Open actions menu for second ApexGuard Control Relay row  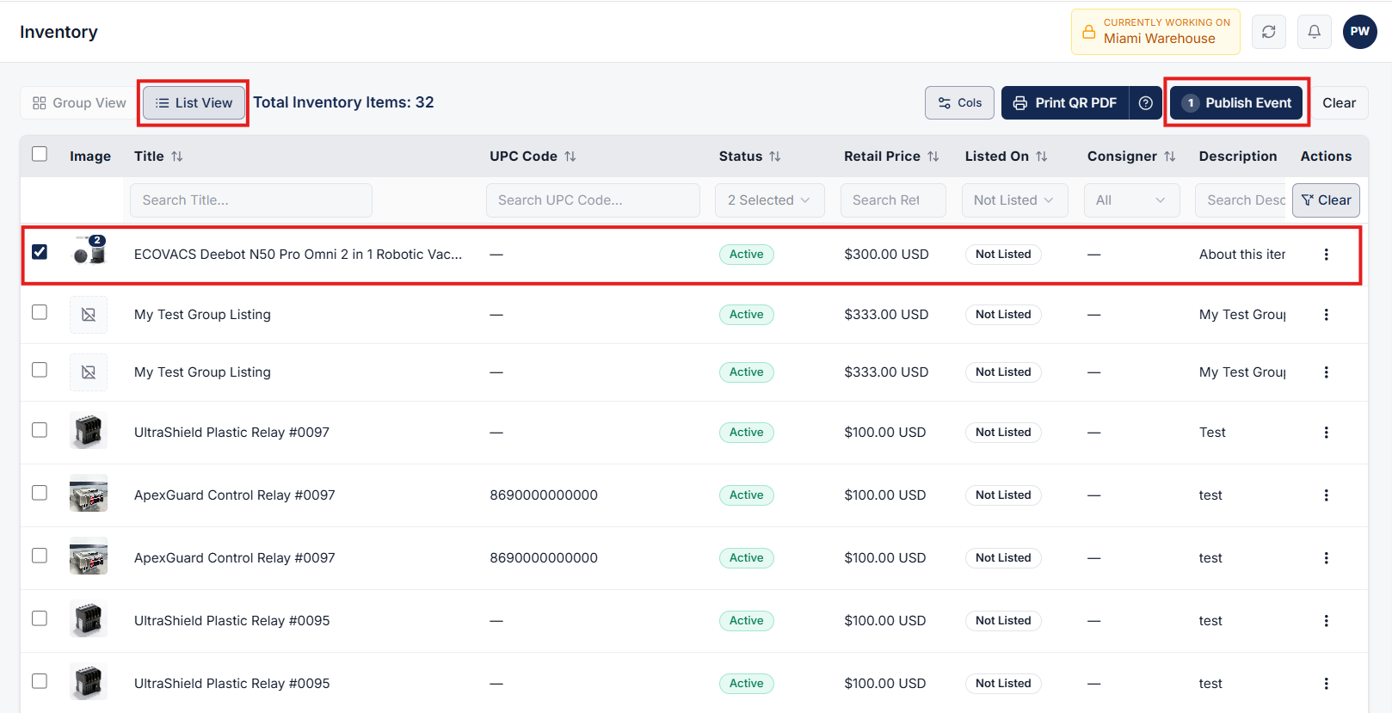[1326, 558]
